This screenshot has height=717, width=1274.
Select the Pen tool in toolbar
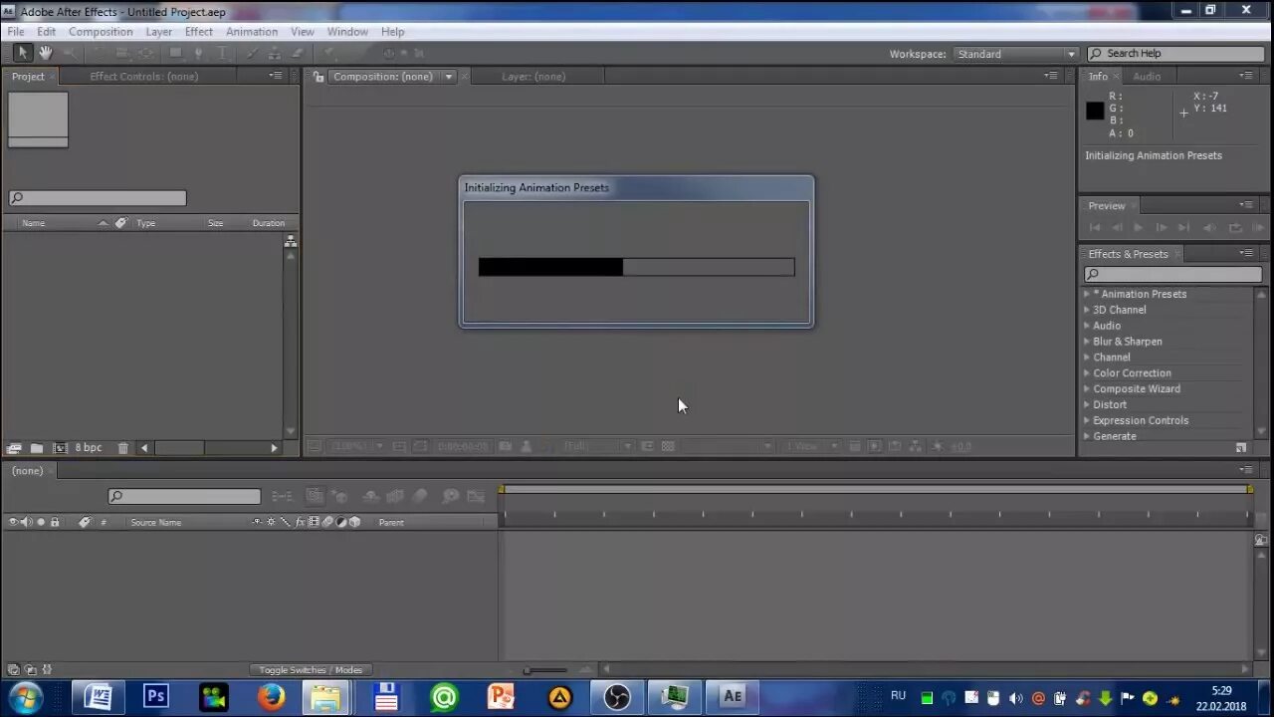coord(198,53)
